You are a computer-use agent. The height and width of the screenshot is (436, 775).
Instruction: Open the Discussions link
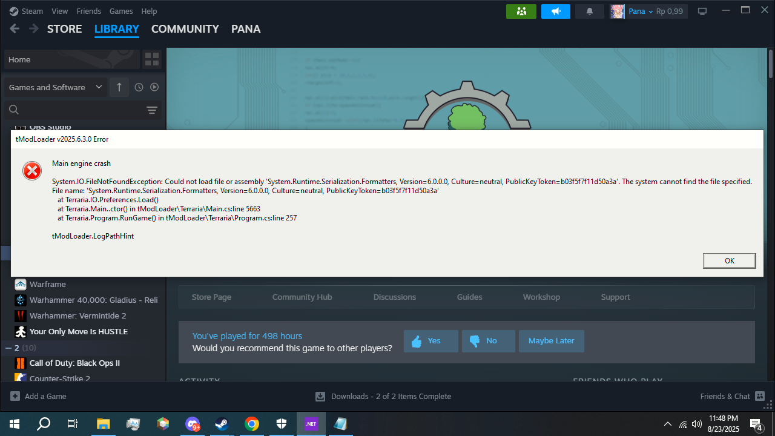click(x=395, y=297)
